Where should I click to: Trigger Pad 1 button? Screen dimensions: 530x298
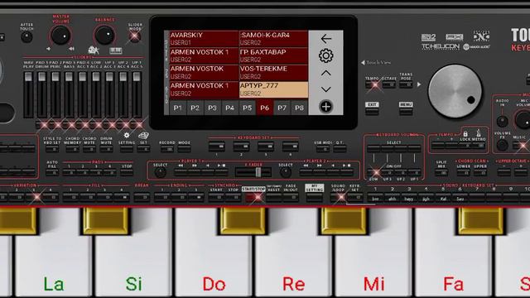coord(69,173)
